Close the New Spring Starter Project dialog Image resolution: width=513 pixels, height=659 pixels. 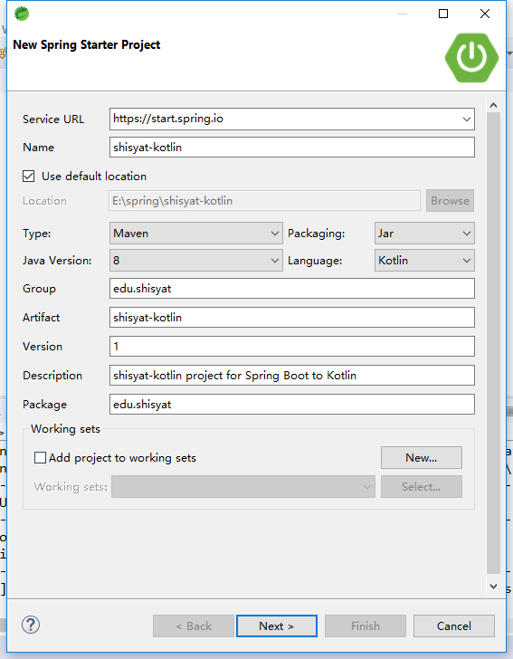pos(485,14)
